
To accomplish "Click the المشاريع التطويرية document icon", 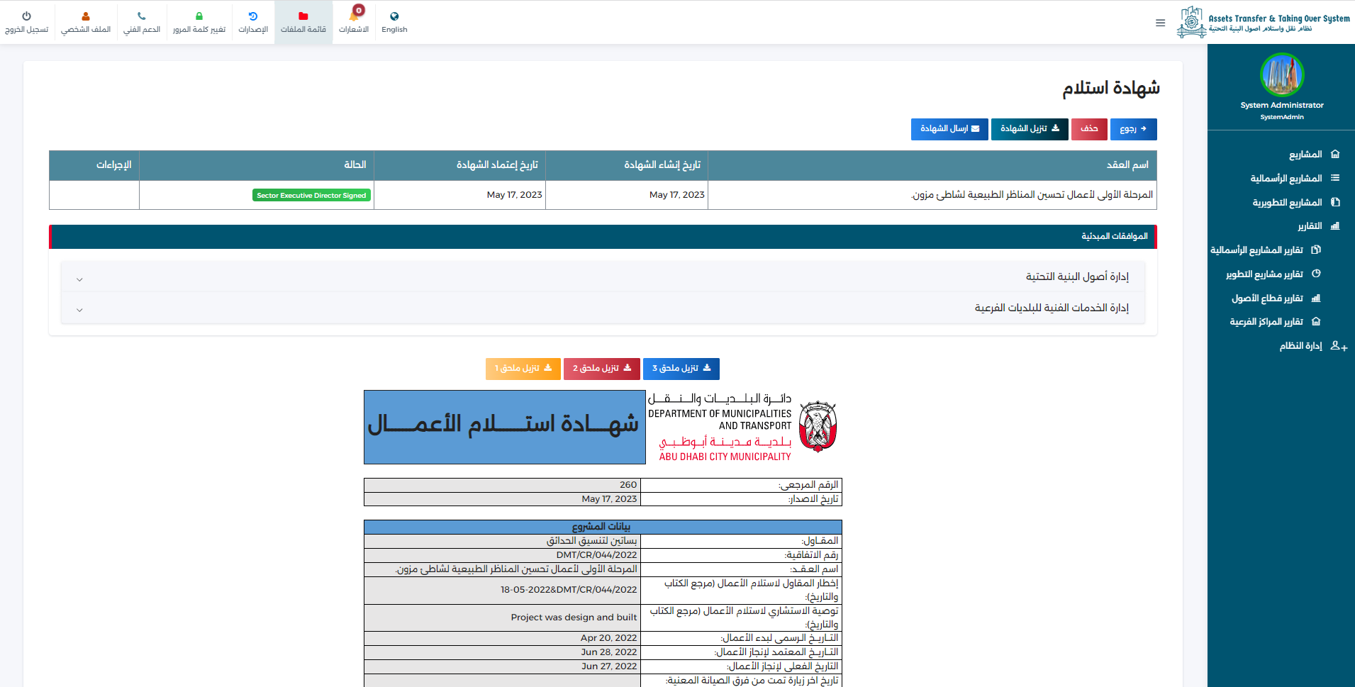I will [x=1335, y=202].
